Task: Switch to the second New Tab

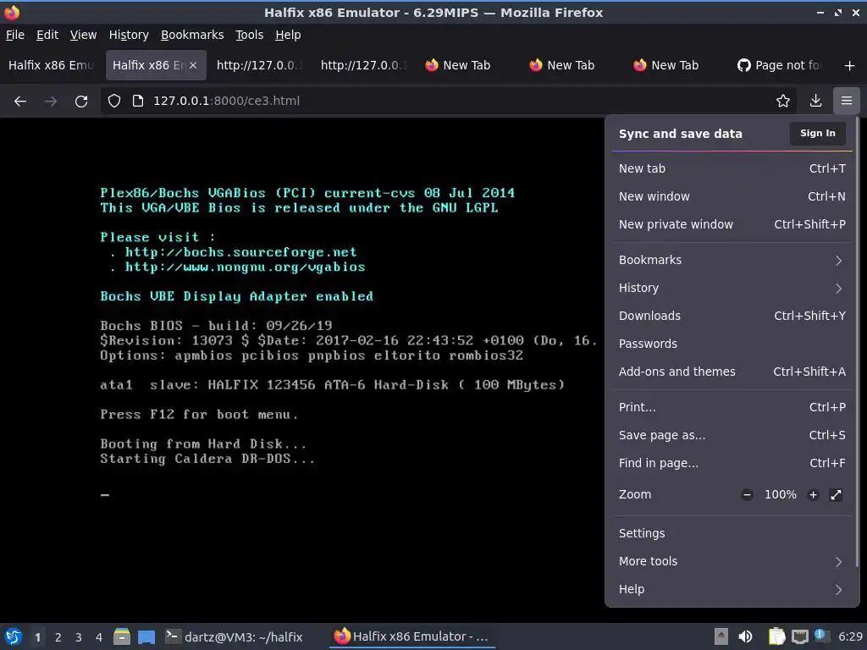Action: coord(572,65)
